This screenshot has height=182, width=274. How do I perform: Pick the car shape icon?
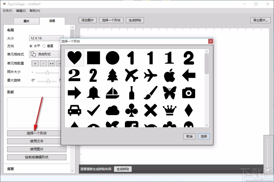click(75, 110)
